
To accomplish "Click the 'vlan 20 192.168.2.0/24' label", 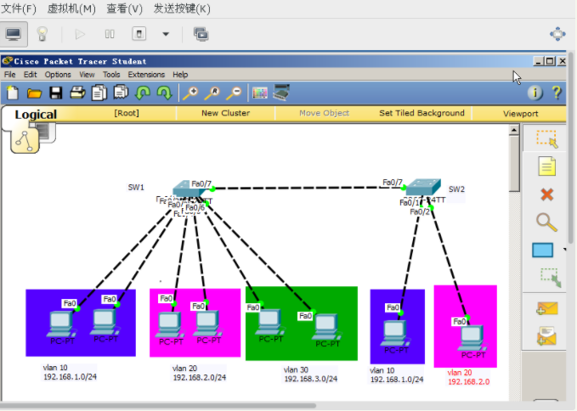I will (x=200, y=373).
